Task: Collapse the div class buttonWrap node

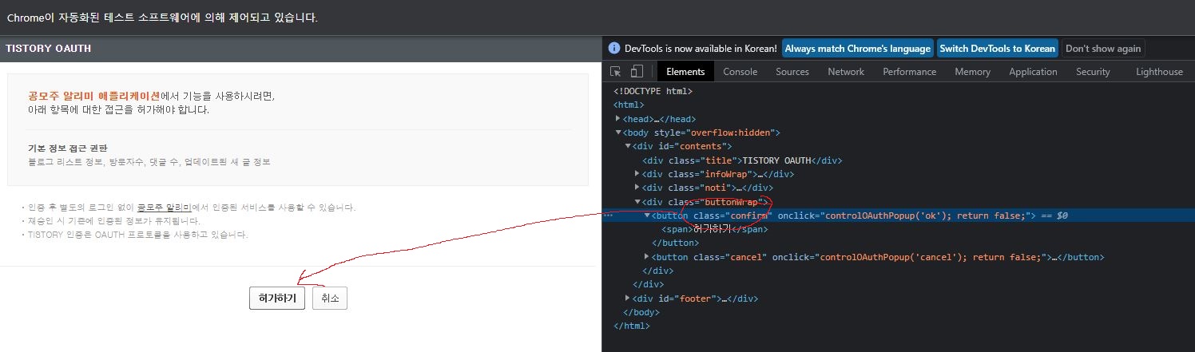Action: tap(637, 202)
